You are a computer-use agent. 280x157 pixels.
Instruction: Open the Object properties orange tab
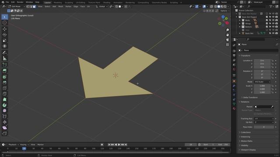click(234, 81)
